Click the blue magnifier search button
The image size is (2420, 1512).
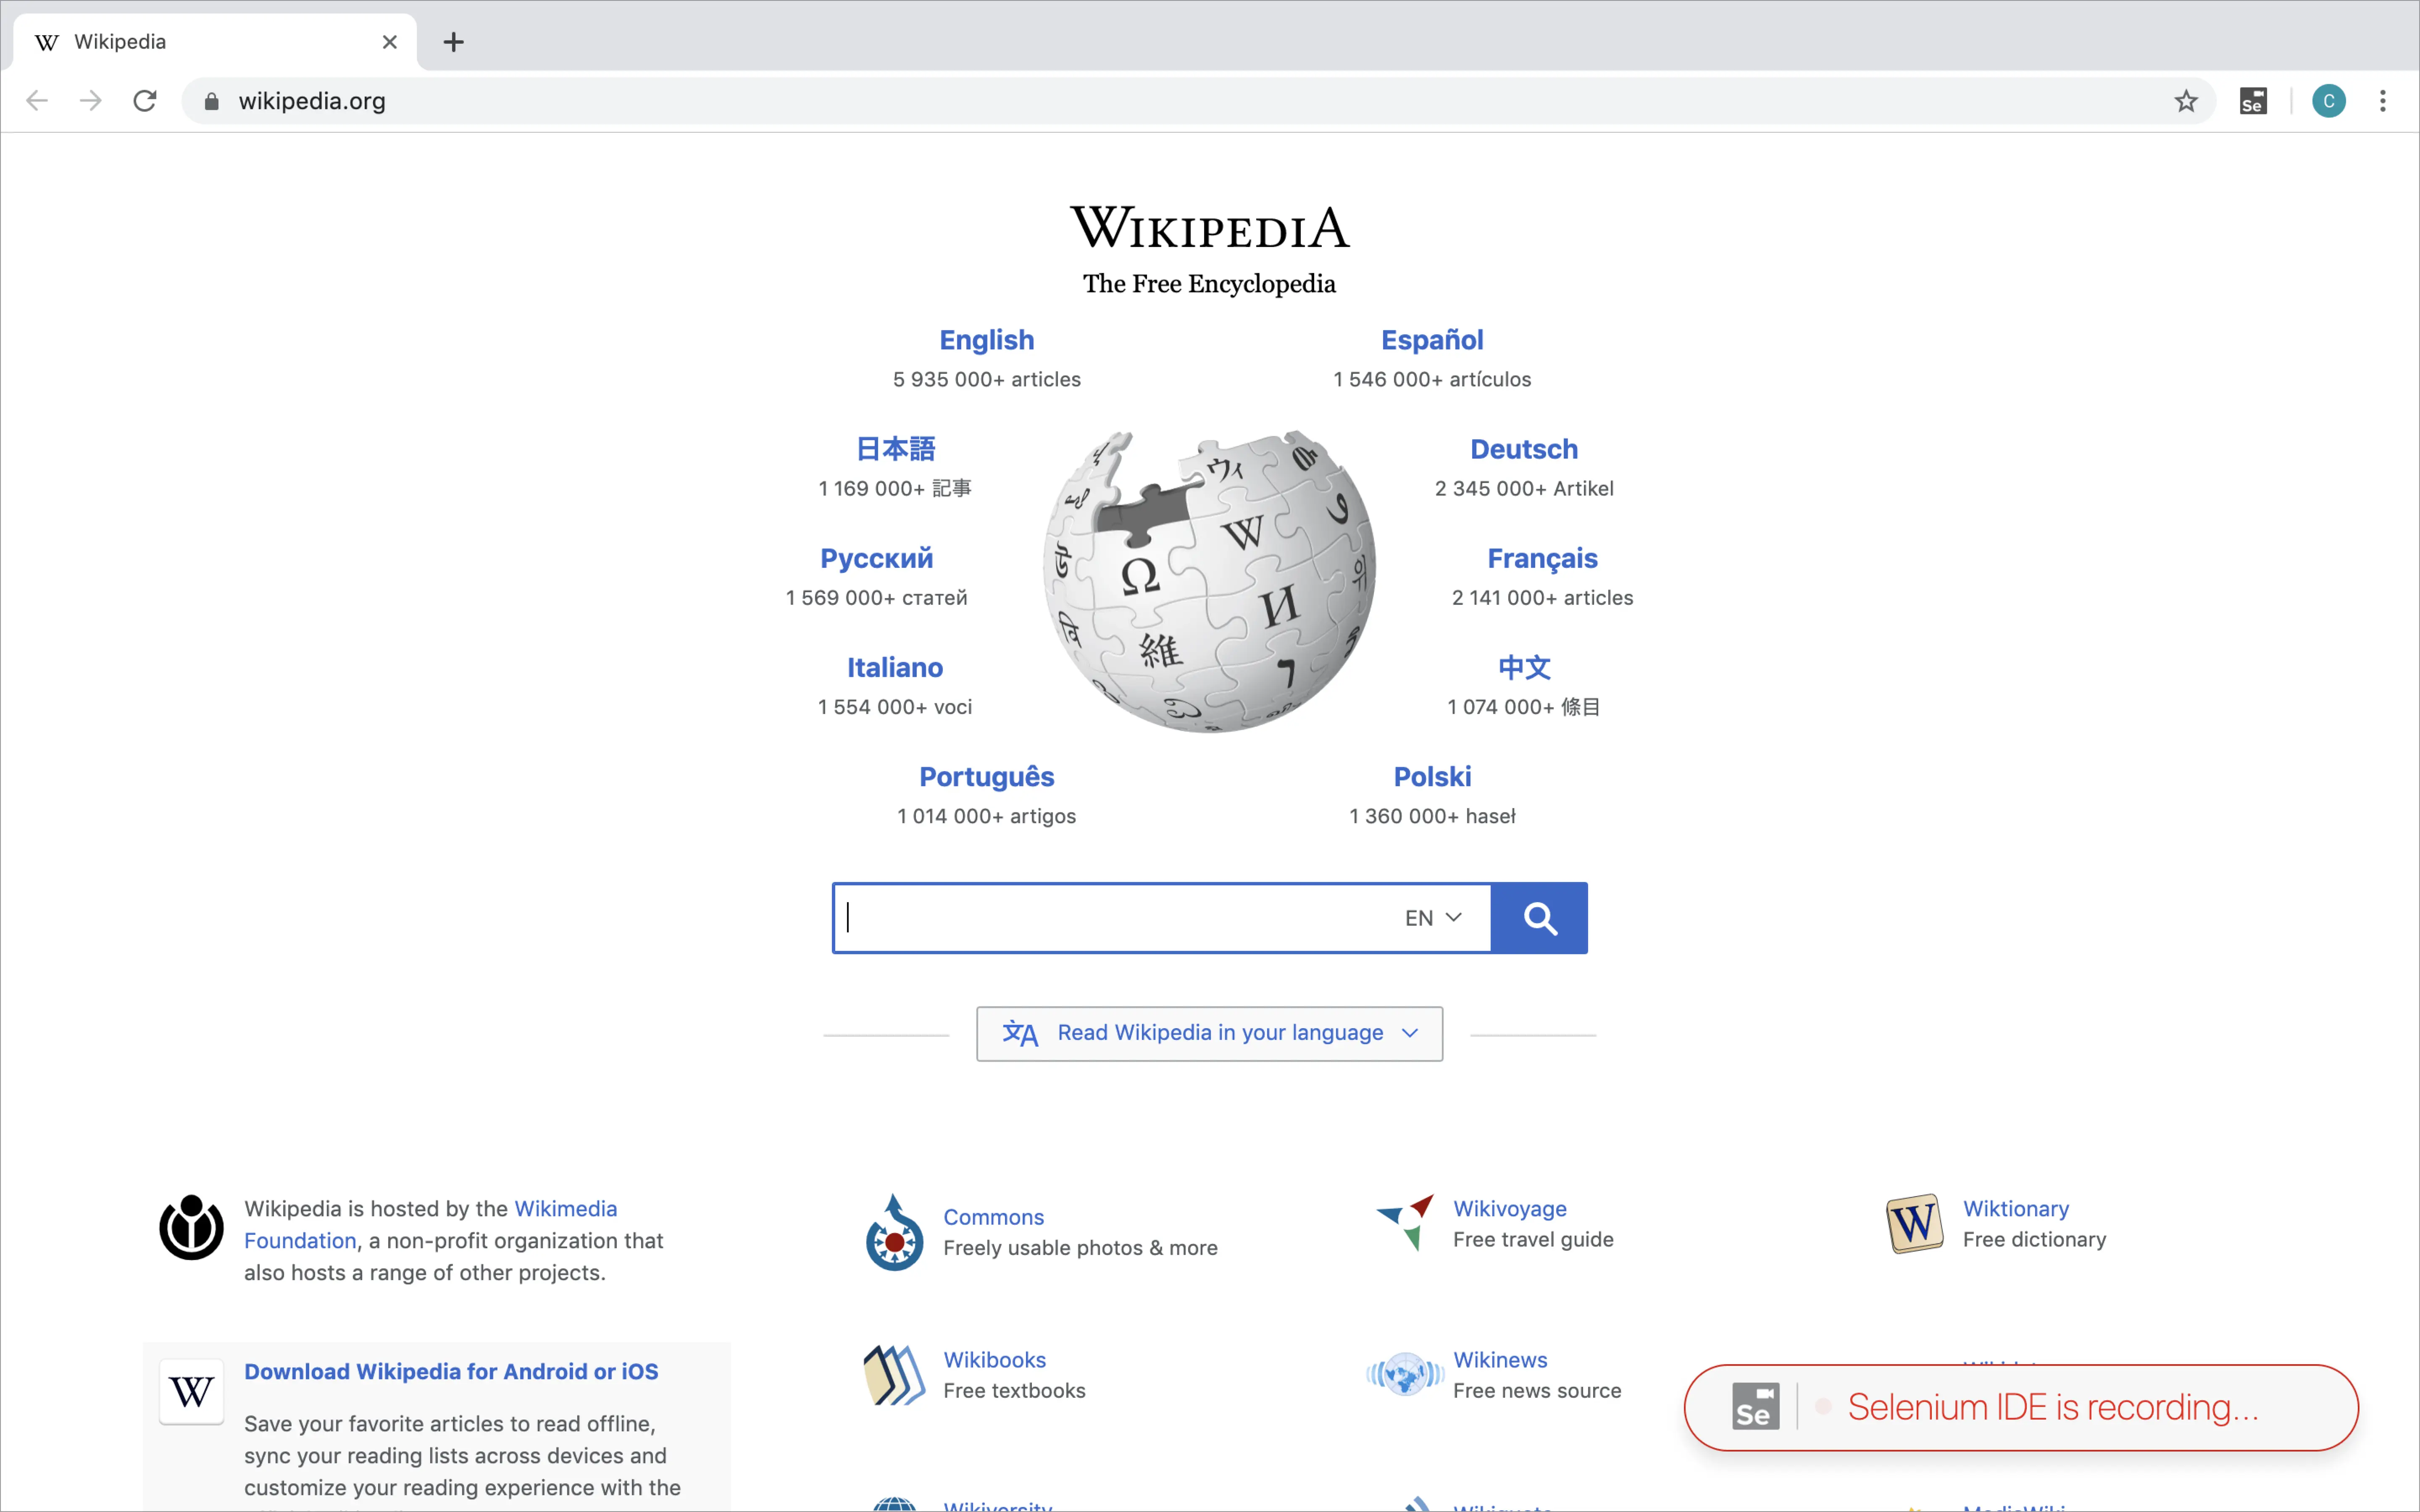[x=1539, y=918]
